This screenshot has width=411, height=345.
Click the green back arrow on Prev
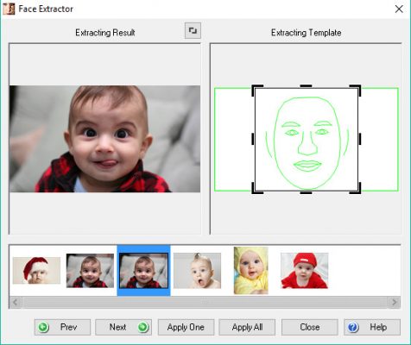pyautogui.click(x=43, y=327)
